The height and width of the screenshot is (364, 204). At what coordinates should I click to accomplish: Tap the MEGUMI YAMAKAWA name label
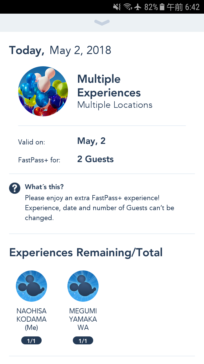click(83, 319)
